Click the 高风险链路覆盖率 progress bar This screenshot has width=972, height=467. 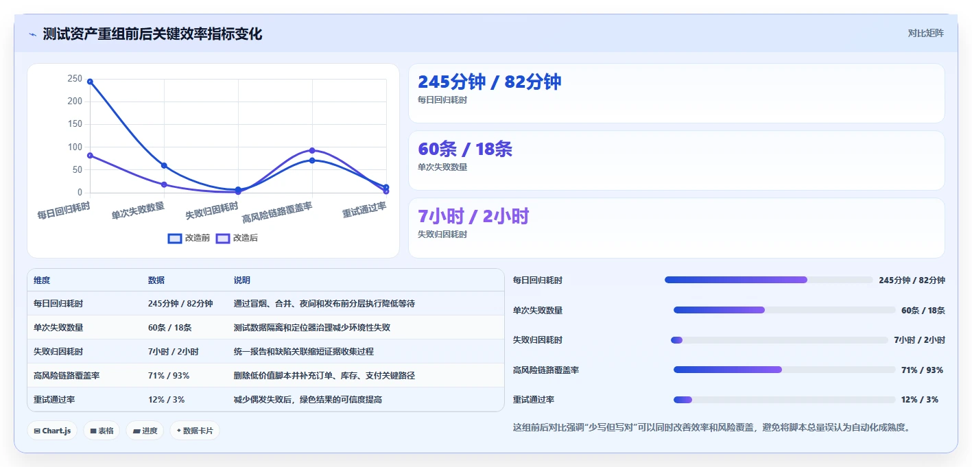(785, 370)
